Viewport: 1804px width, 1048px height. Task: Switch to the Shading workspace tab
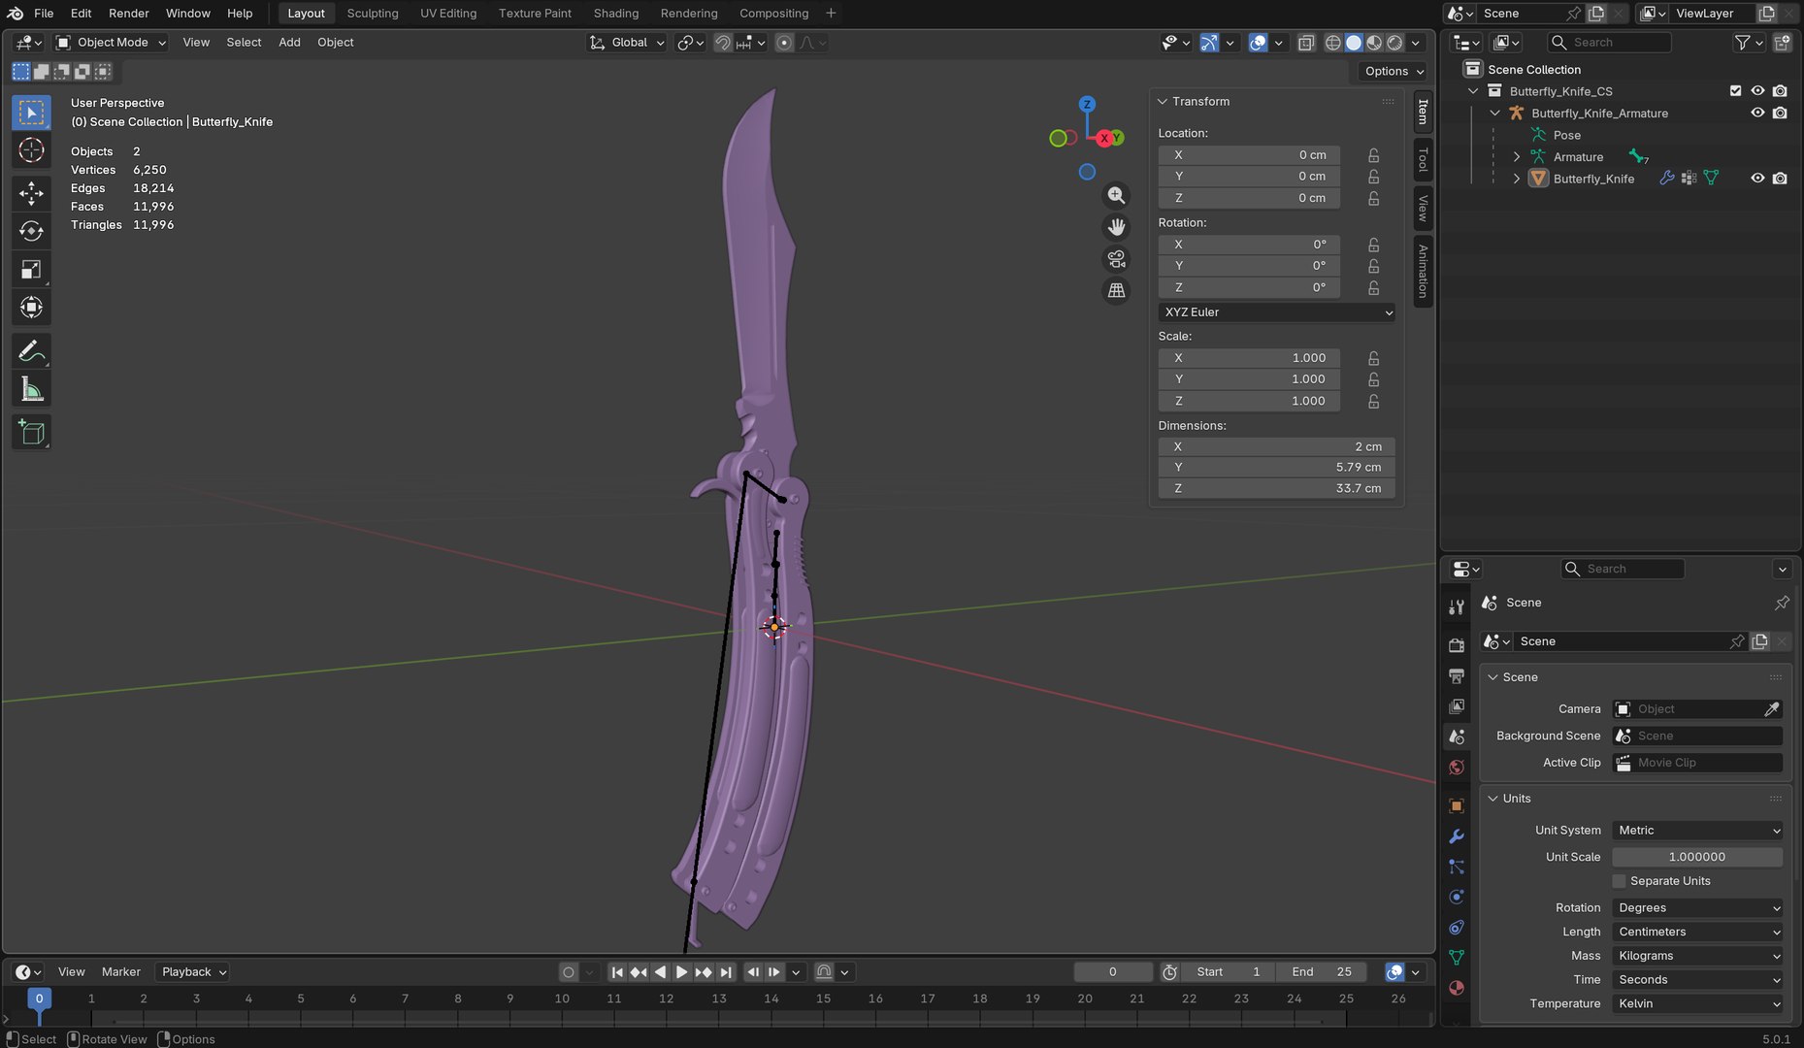(x=616, y=14)
